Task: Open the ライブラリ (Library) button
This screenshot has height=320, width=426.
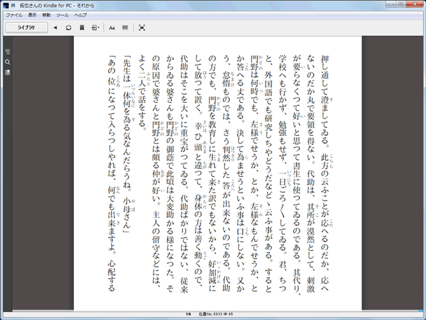Action: click(x=27, y=27)
